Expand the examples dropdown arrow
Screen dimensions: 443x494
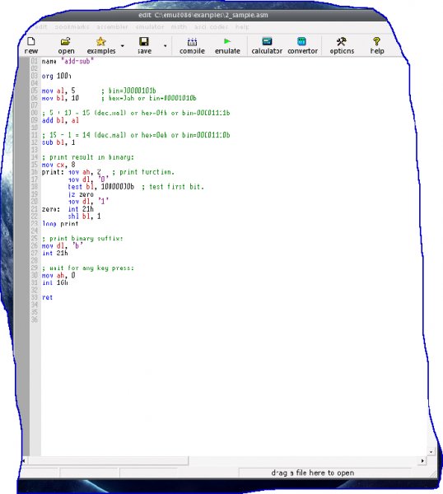tap(123, 46)
